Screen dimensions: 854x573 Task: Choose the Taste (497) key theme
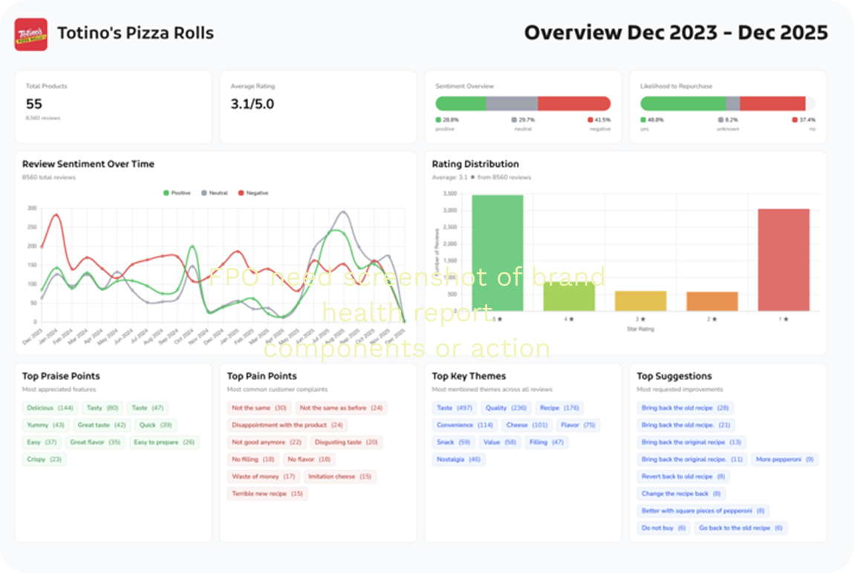point(454,408)
